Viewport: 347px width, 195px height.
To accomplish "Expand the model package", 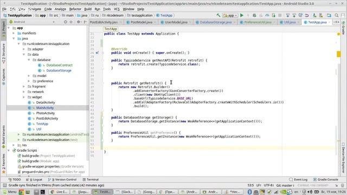I will [x=29, y=76].
